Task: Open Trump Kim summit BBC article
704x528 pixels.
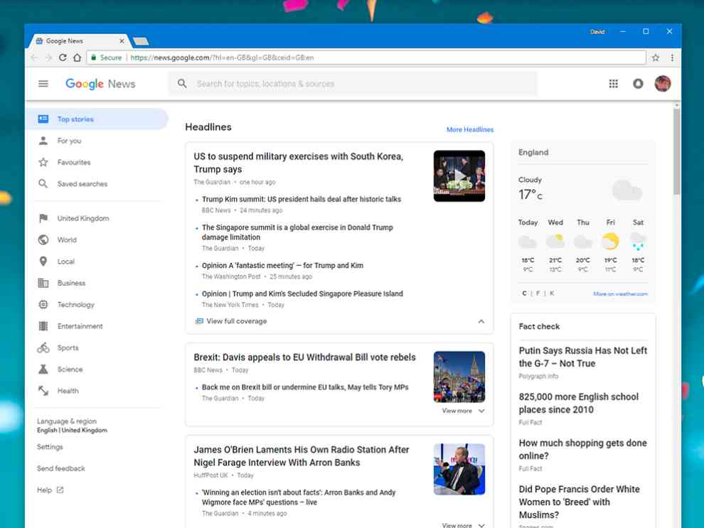Action: [302, 199]
